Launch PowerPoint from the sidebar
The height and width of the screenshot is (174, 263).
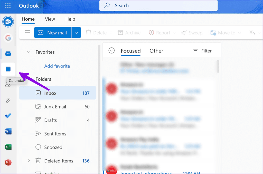point(8,162)
